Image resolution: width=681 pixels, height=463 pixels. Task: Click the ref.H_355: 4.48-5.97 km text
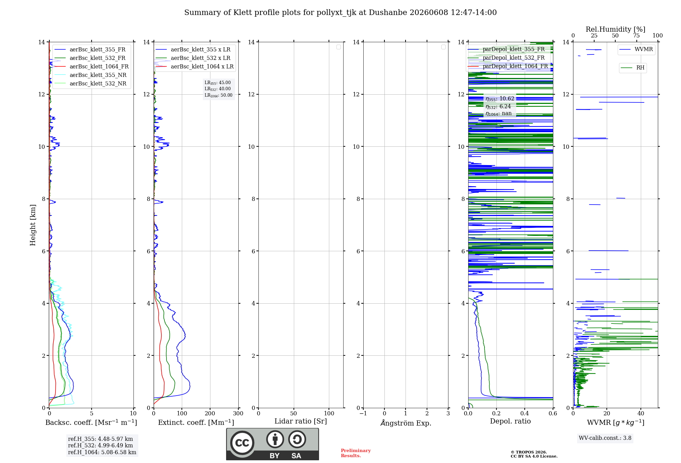tap(100, 439)
